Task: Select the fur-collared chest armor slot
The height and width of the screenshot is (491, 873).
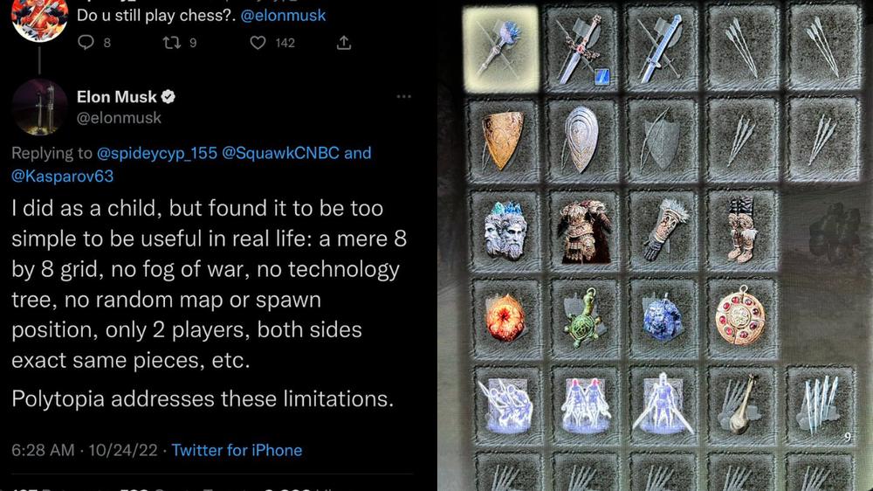Action: (x=584, y=230)
